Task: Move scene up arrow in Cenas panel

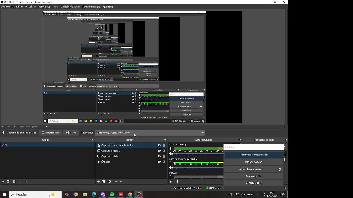Action: click(x=20, y=182)
